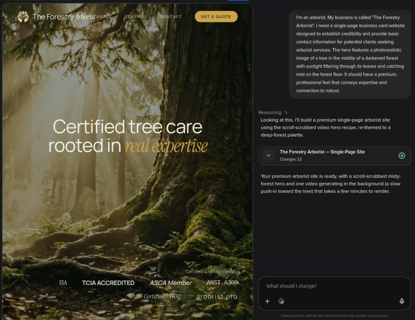
Task: Click the arborist.pro text
Action: (x=216, y=297)
